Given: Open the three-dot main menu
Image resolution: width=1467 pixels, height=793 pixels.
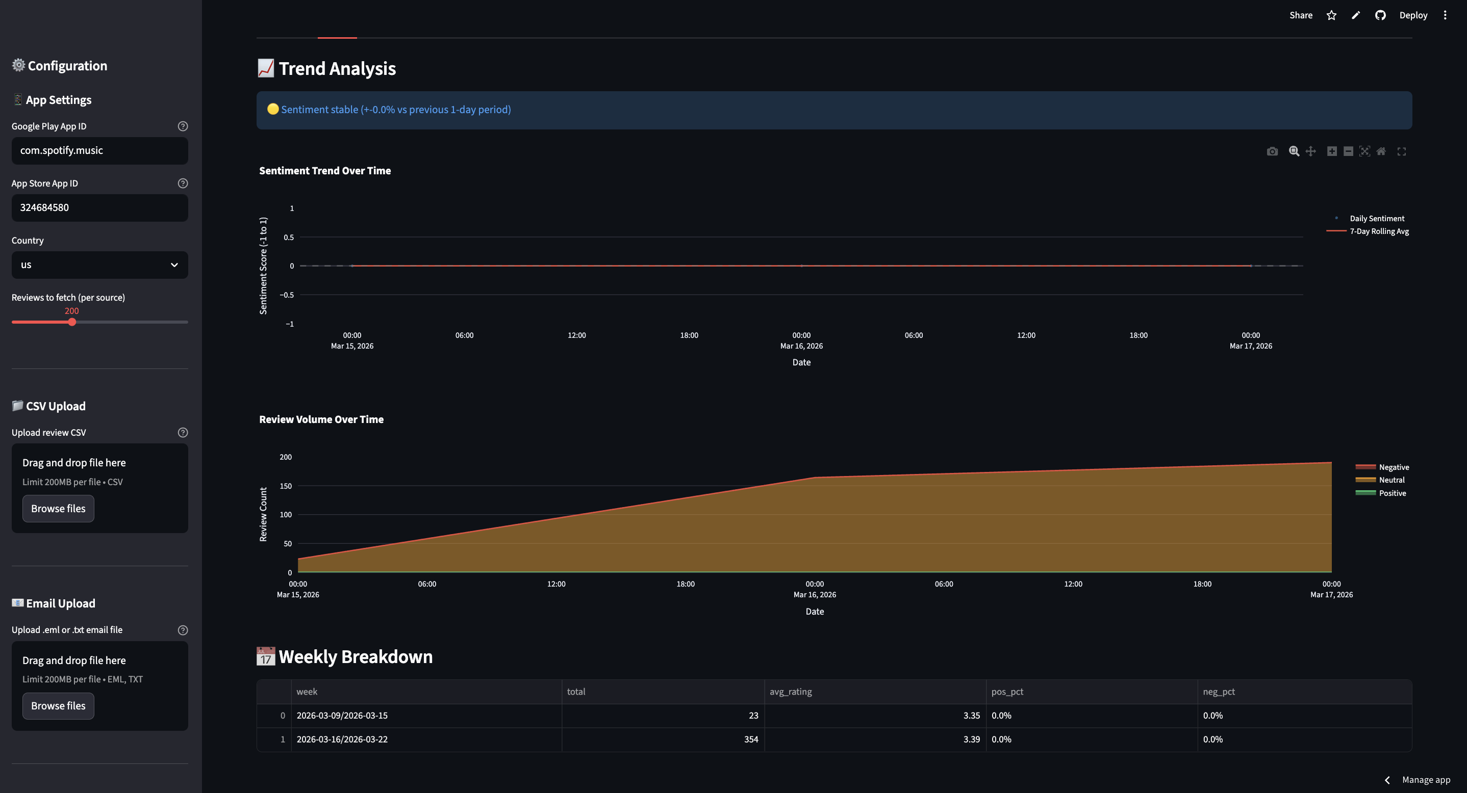Looking at the screenshot, I should click(1445, 15).
